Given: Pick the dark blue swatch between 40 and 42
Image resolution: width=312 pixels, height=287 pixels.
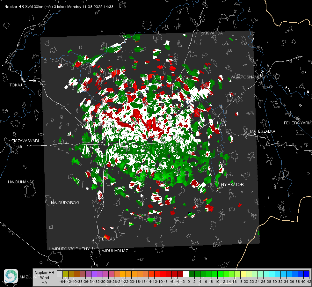Looking at the screenshot, I should tap(307, 274).
